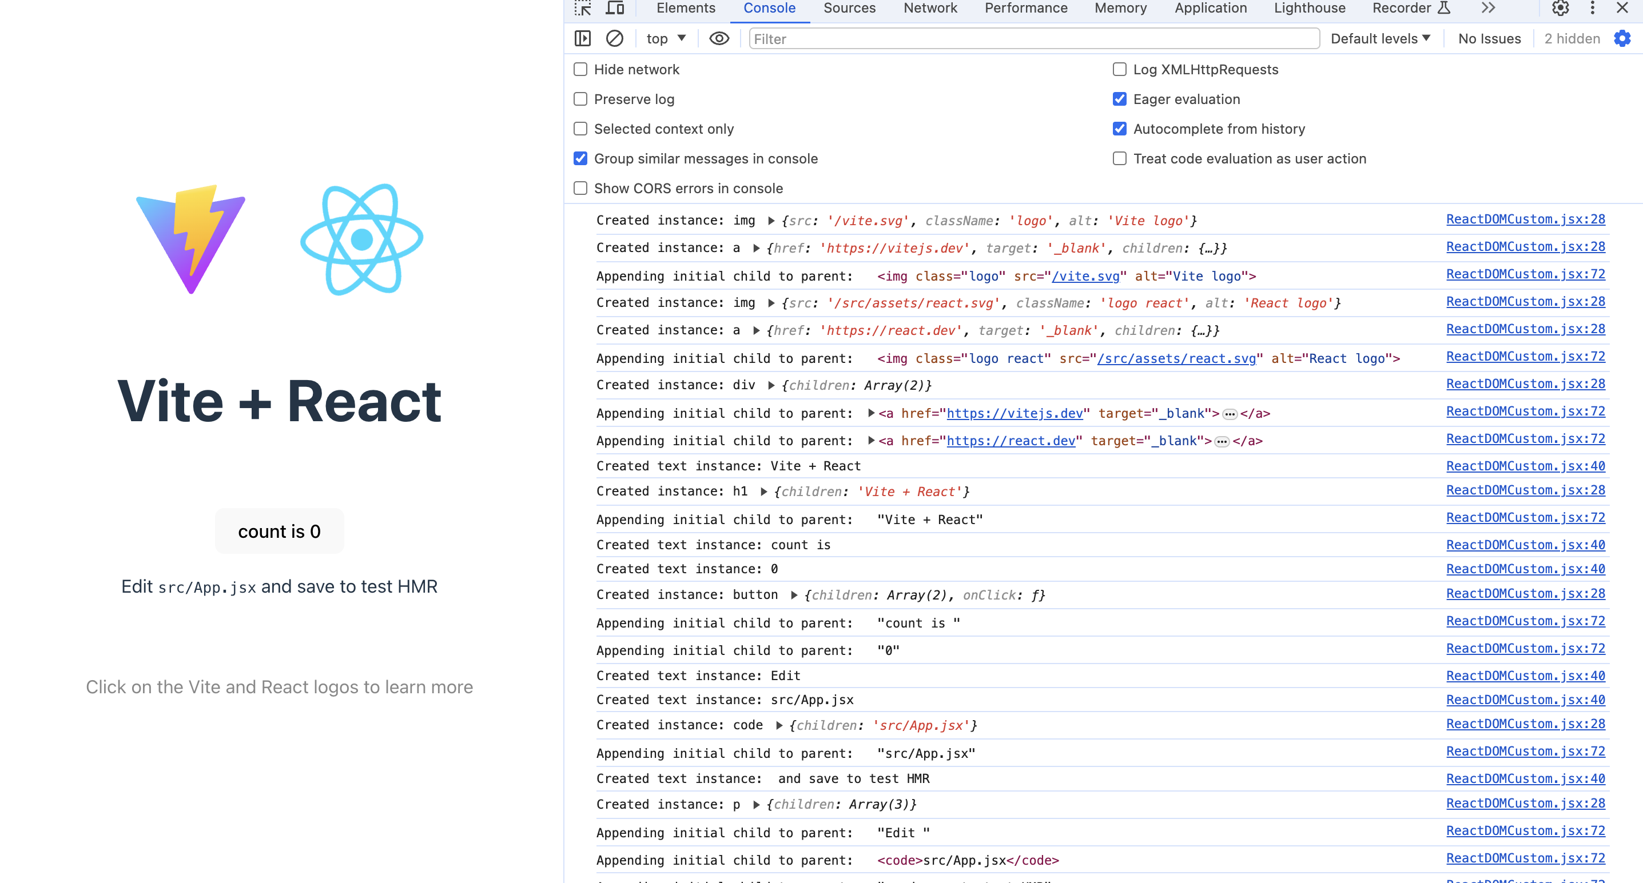Open the top context dropdown

click(666, 38)
